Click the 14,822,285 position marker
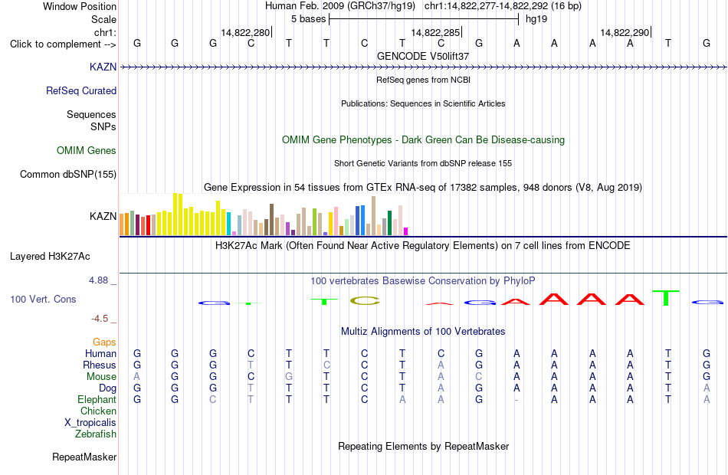The image size is (728, 475). (x=435, y=32)
